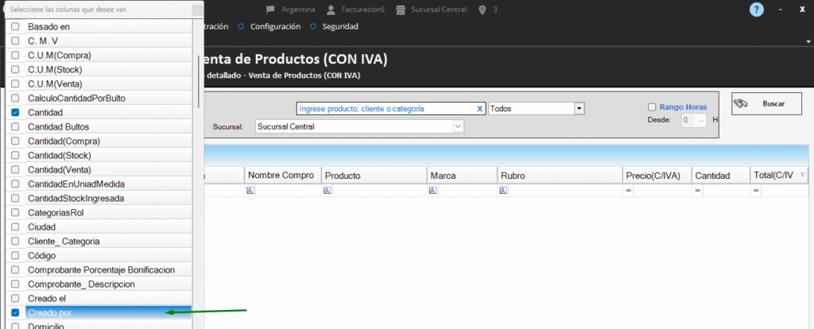Click the FacturacionE user icon
814x329 pixels.
tap(331, 10)
